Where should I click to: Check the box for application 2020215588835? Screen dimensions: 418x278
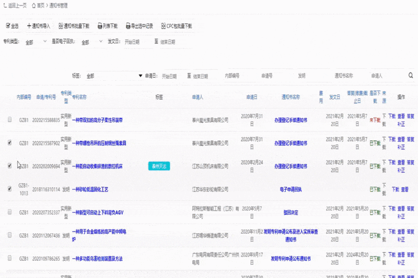click(9, 119)
